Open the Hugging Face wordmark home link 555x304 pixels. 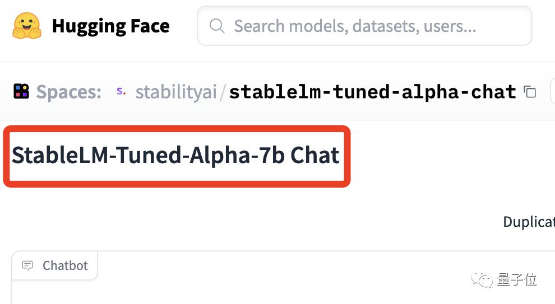click(x=111, y=26)
